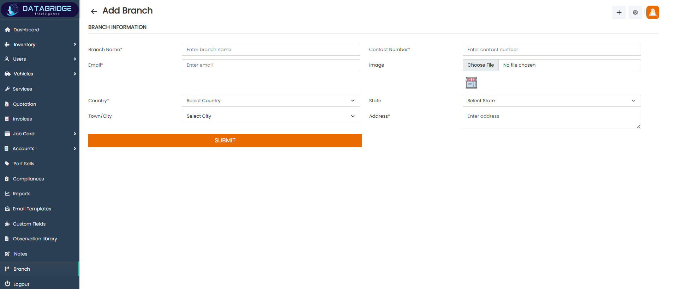This screenshot has height=289, width=677.
Task: Focus the Enter email field
Action: click(271, 65)
